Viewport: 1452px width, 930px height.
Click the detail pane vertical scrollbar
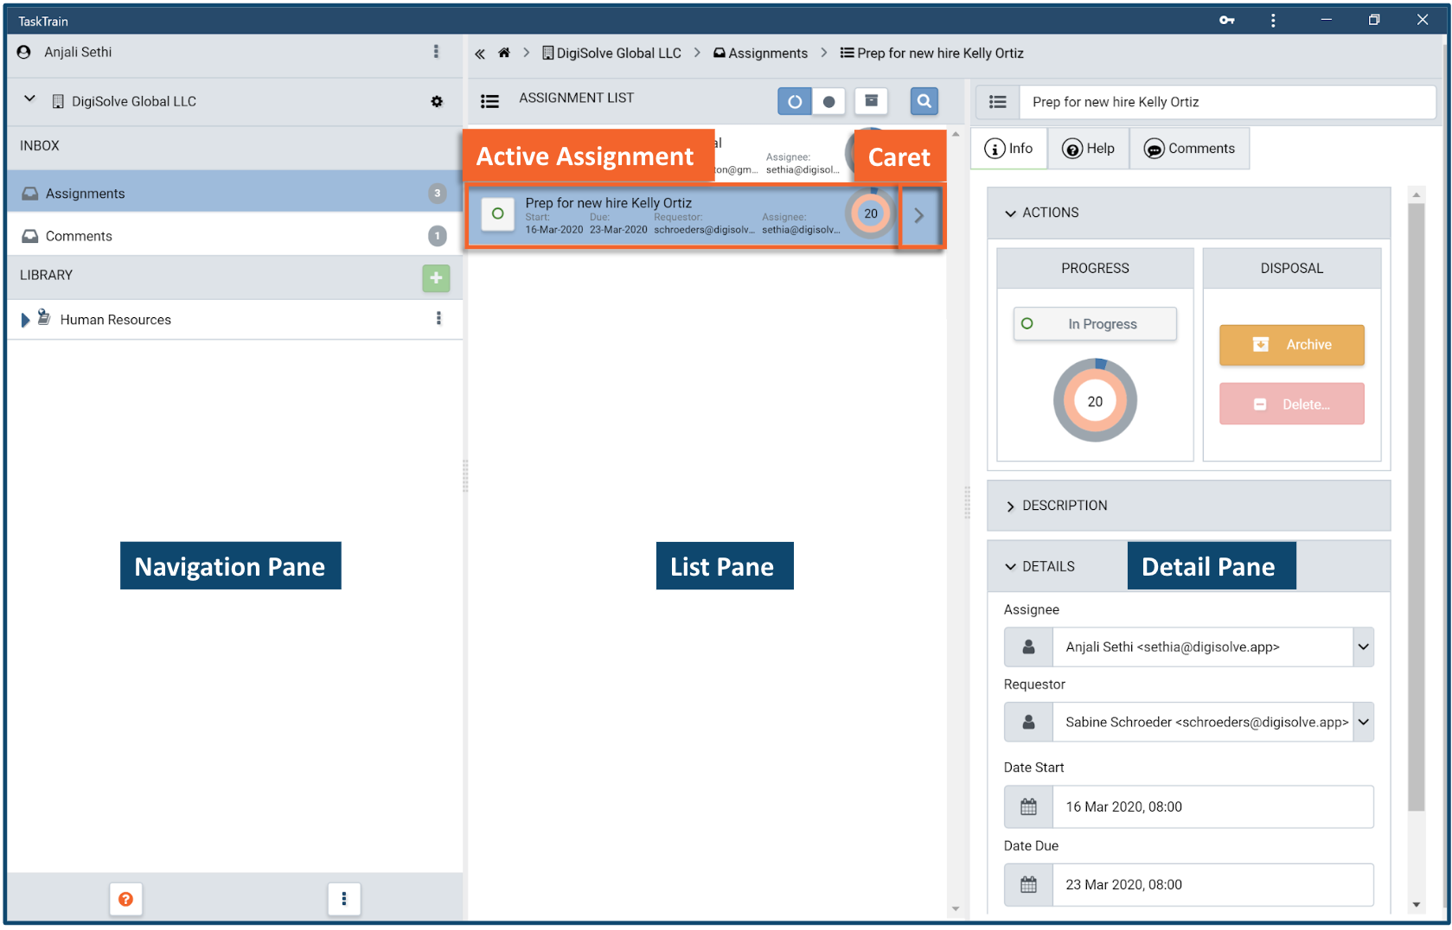[1416, 506]
